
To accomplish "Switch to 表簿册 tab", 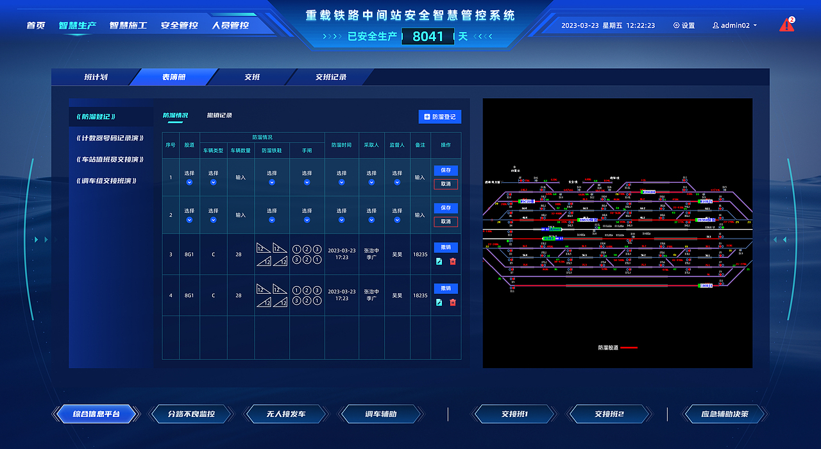I will coord(173,77).
